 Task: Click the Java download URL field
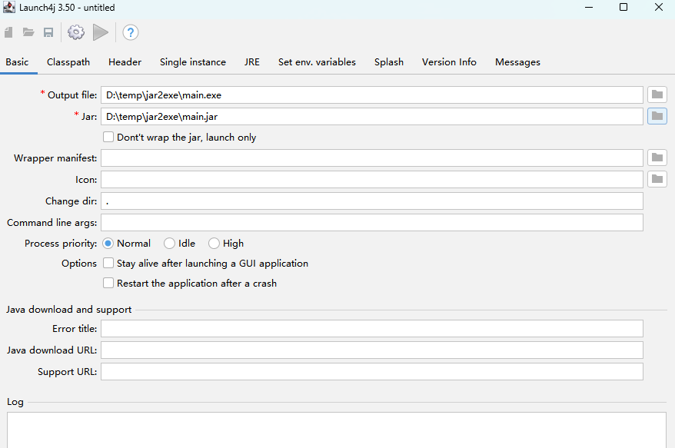pyautogui.click(x=372, y=350)
